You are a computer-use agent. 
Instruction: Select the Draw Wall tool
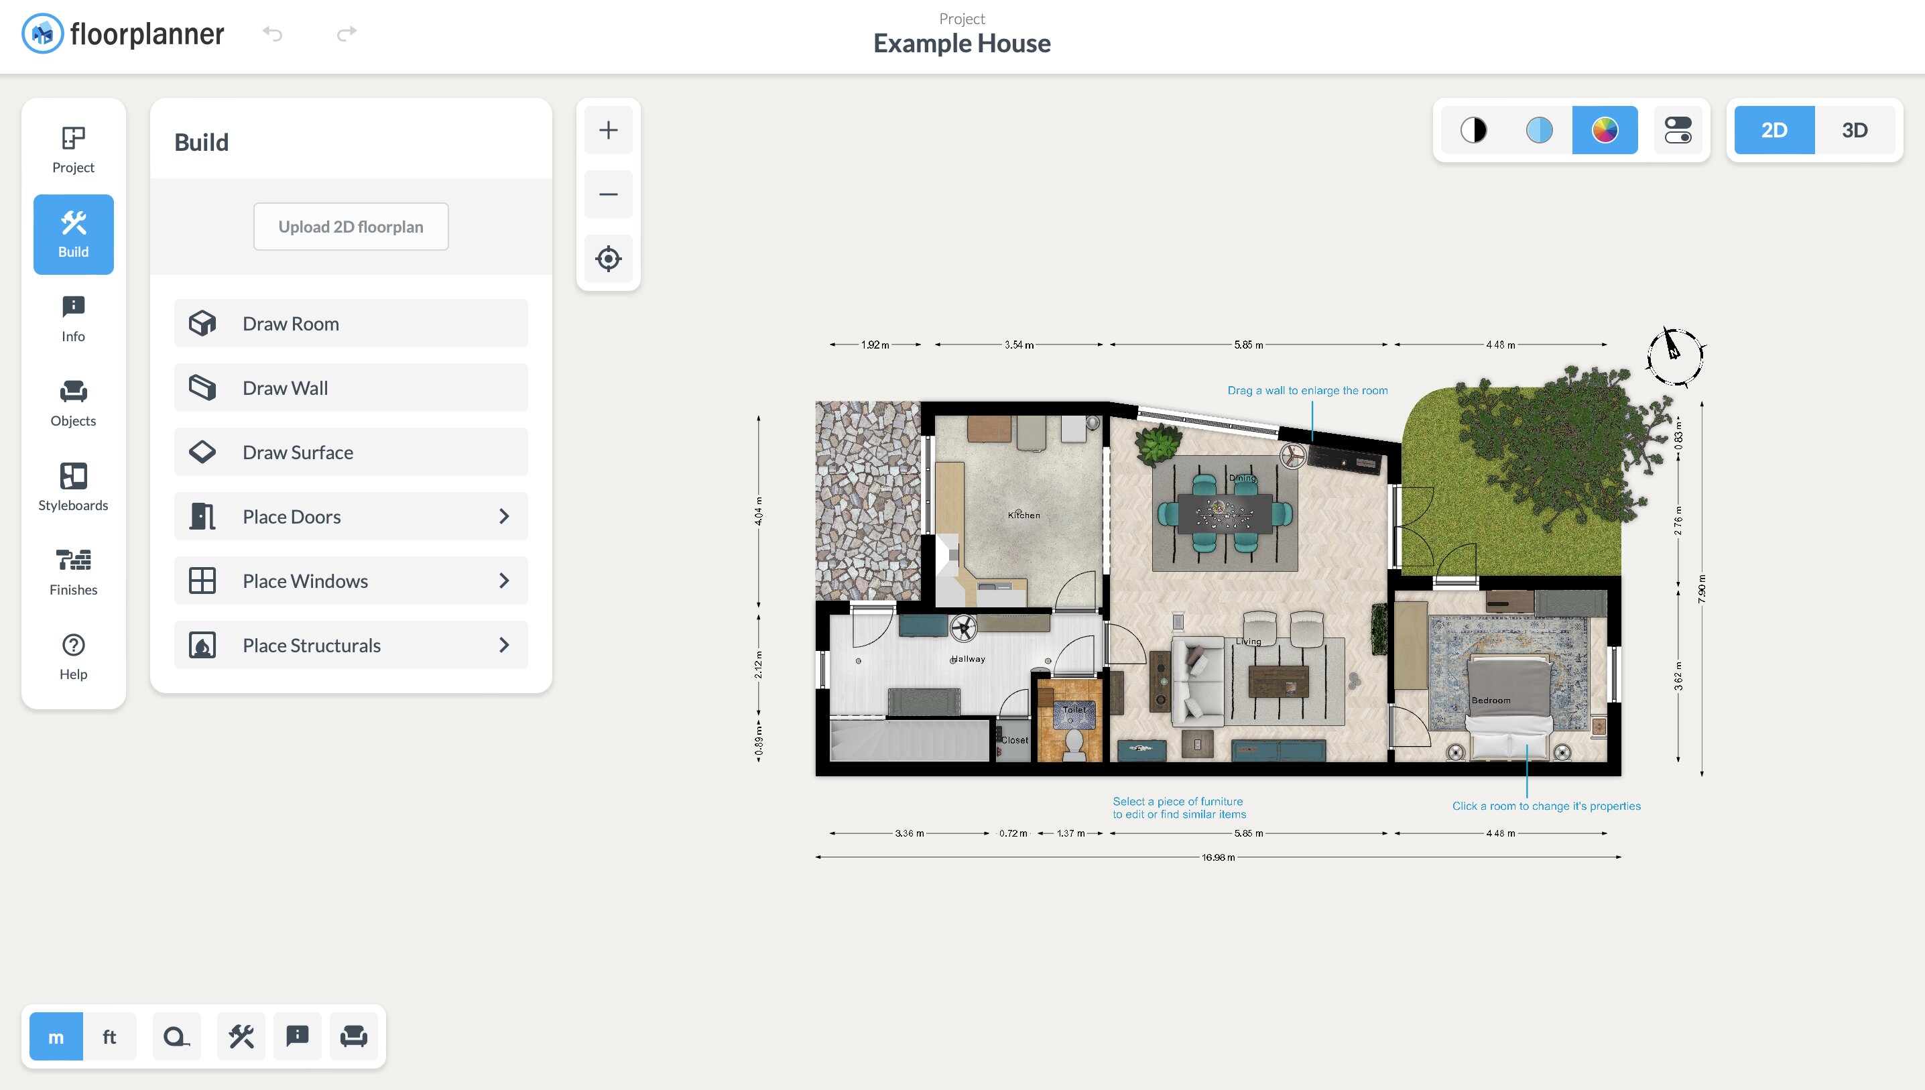pyautogui.click(x=351, y=387)
